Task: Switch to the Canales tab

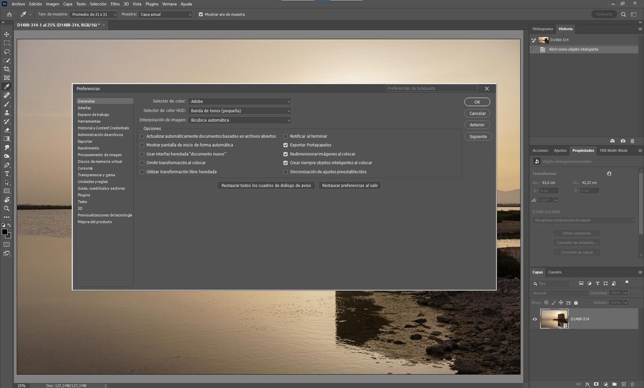Action: click(x=554, y=272)
